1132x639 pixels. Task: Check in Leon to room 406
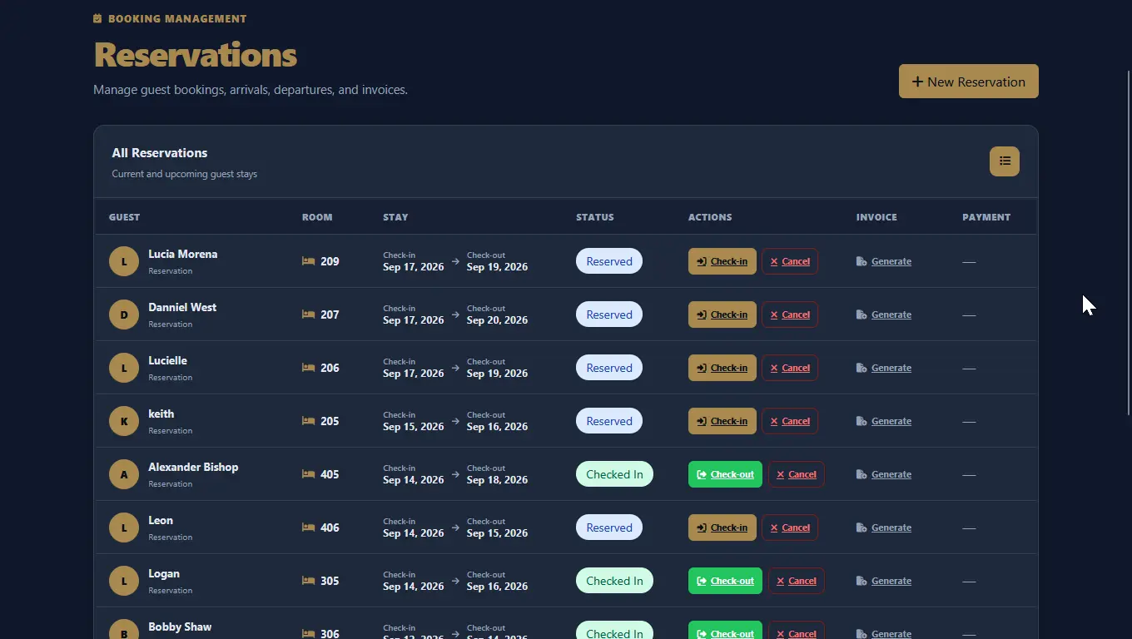[722, 528]
